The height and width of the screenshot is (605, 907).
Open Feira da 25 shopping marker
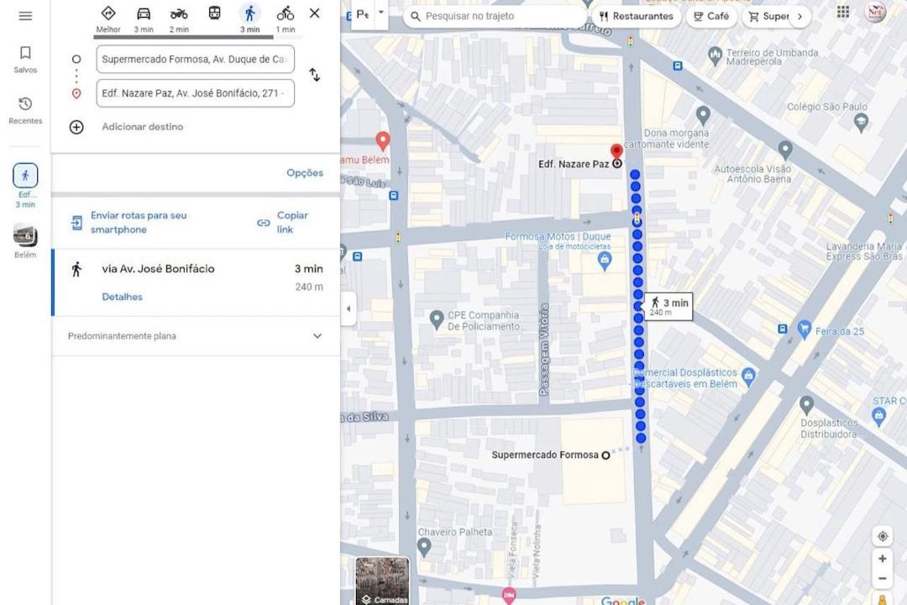804,329
